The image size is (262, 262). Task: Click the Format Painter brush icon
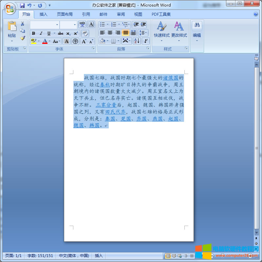23,38
